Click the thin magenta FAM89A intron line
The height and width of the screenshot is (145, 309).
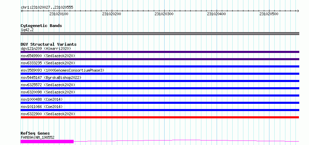186,141
